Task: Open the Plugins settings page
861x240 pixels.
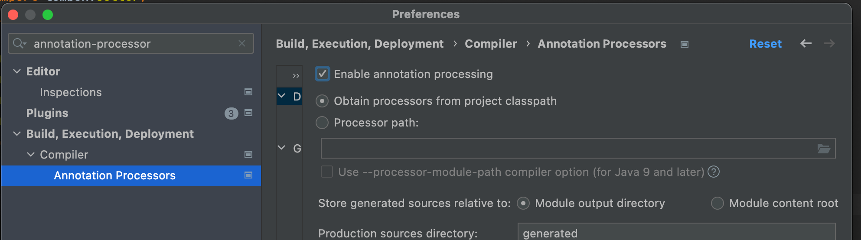Action: [x=47, y=113]
